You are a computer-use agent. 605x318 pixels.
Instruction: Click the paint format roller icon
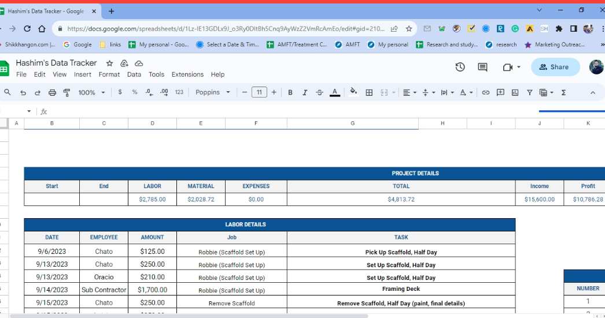click(67, 92)
